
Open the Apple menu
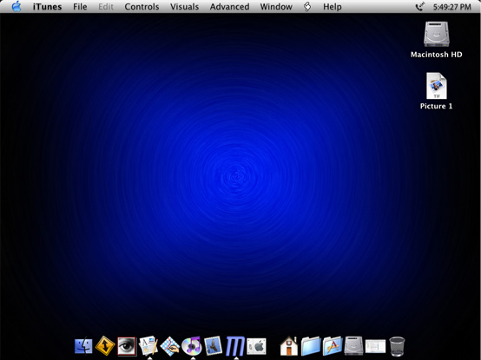tap(16, 6)
